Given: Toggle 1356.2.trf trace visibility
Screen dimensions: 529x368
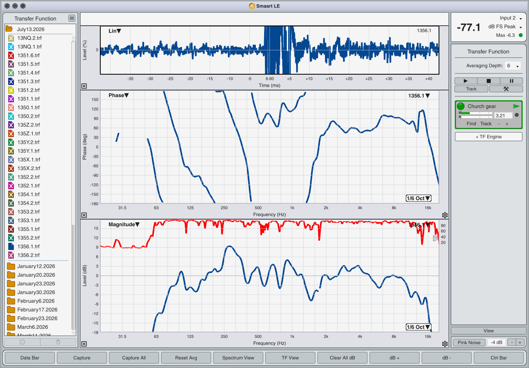Looking at the screenshot, I should point(11,255).
